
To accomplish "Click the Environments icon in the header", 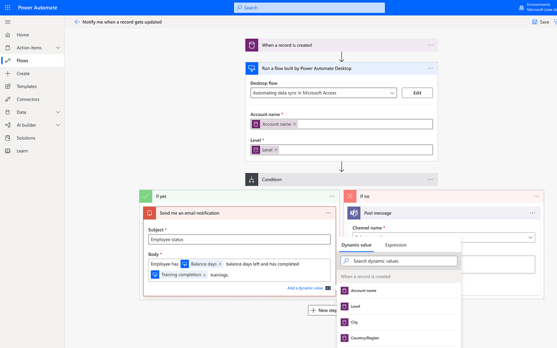I will point(521,7).
